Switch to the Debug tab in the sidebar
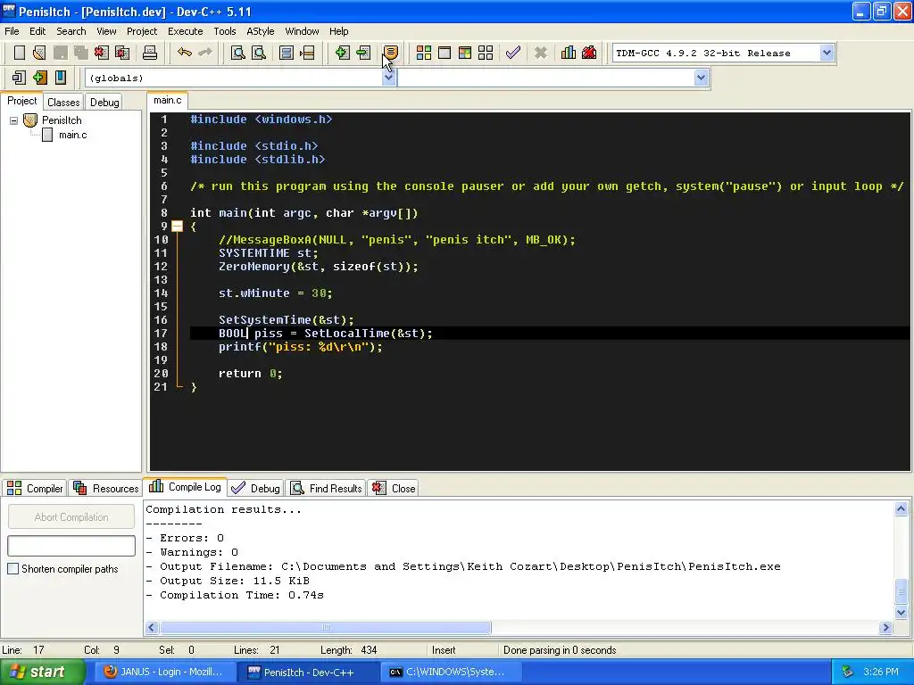This screenshot has width=914, height=685. (x=104, y=103)
